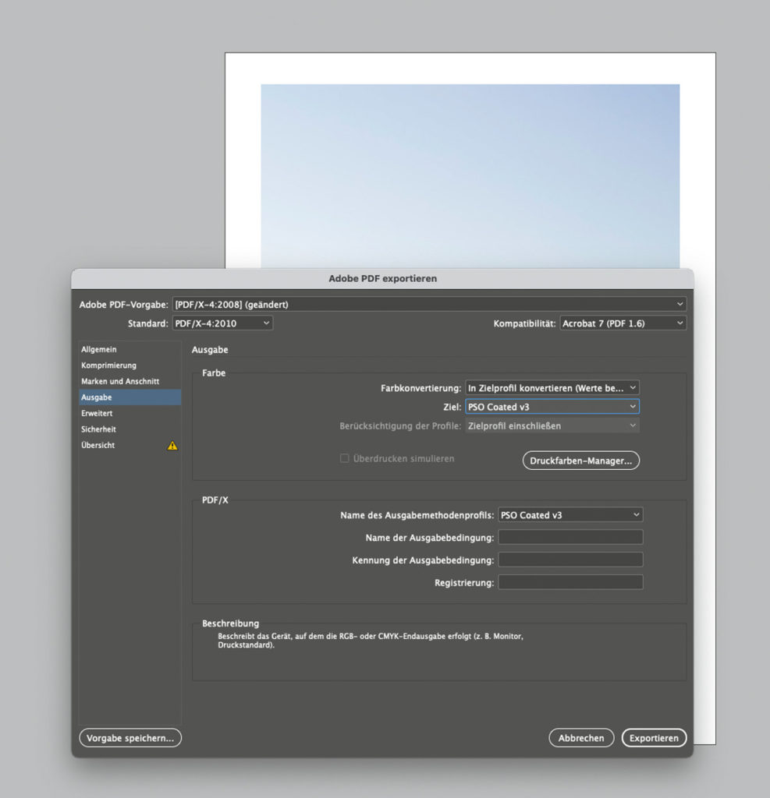770x798 pixels.
Task: Focus the Name der Ausgabebedingung field
Action: click(570, 538)
